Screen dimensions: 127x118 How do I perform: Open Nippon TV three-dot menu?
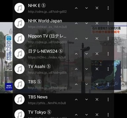(108, 39)
